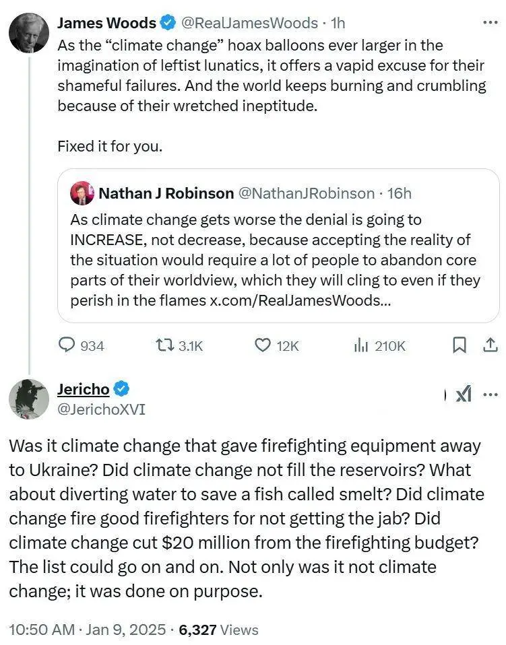506x645 pixels.
Task: Open the James Woods display name link
Action: 106,23
